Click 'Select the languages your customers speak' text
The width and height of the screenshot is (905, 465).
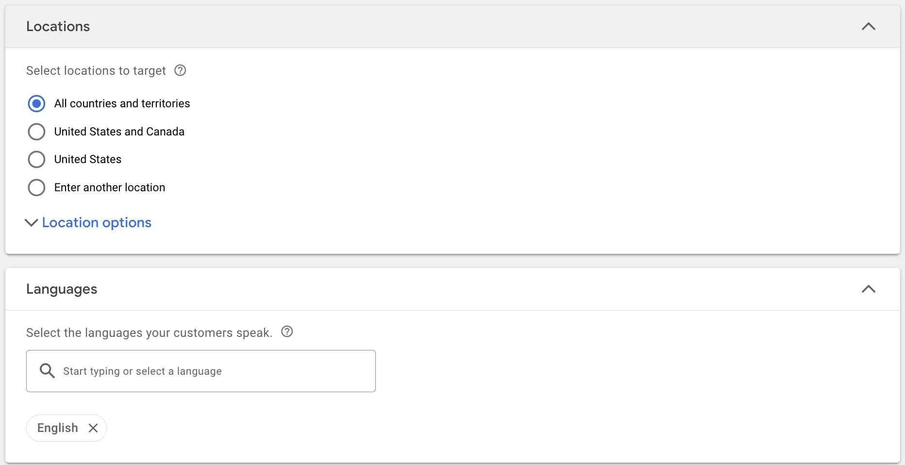(149, 333)
